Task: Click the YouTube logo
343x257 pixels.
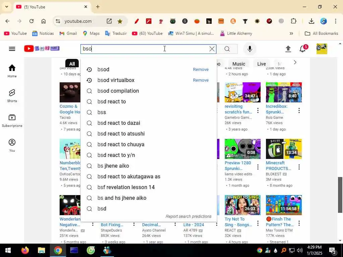Action: point(42,49)
